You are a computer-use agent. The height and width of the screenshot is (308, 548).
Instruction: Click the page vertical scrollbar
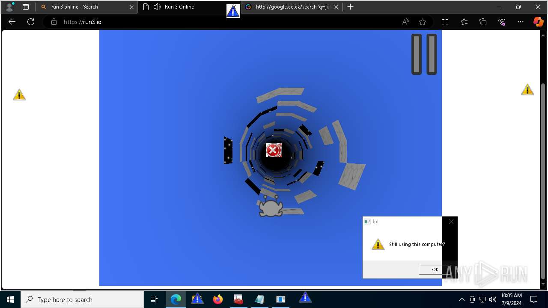coord(543,181)
